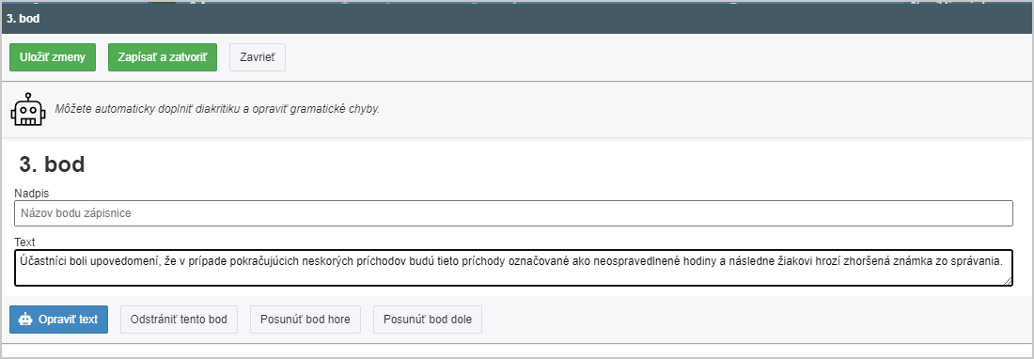Image resolution: width=1034 pixels, height=359 pixels.
Task: Click the word Účastníci in the textarea
Action: pos(39,261)
